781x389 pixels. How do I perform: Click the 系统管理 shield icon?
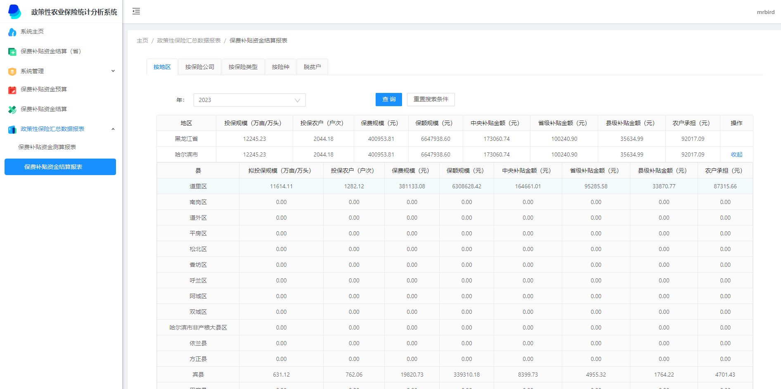click(12, 71)
